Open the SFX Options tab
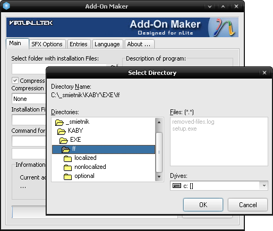 point(47,44)
